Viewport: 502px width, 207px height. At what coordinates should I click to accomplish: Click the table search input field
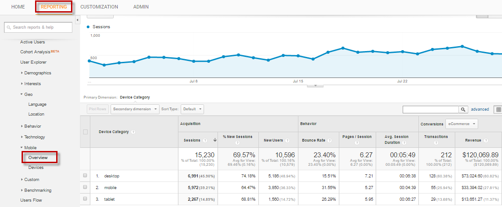coord(431,109)
